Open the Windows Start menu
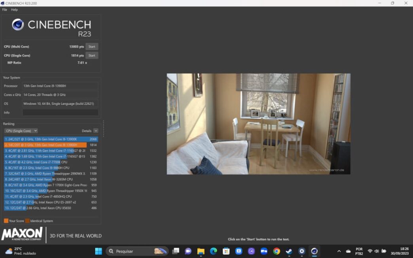 pos(99,251)
